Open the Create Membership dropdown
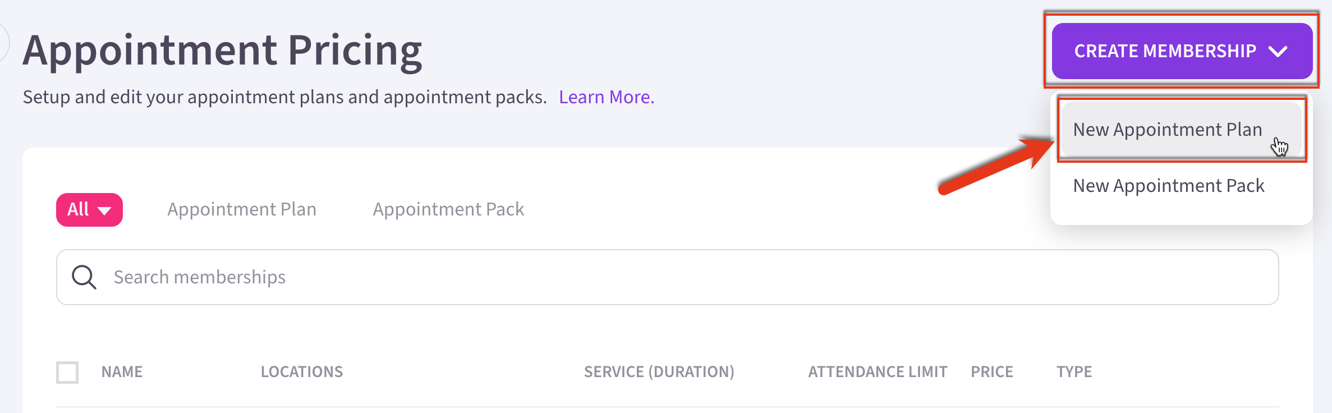This screenshot has width=1332, height=413. pyautogui.click(x=1181, y=51)
